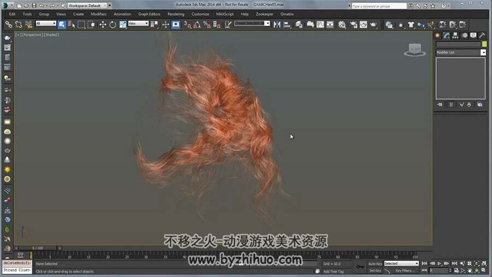Screen dimensions: 492x277
Task: Click the Bind to Space Warp tool
Action: (x=28, y=25)
